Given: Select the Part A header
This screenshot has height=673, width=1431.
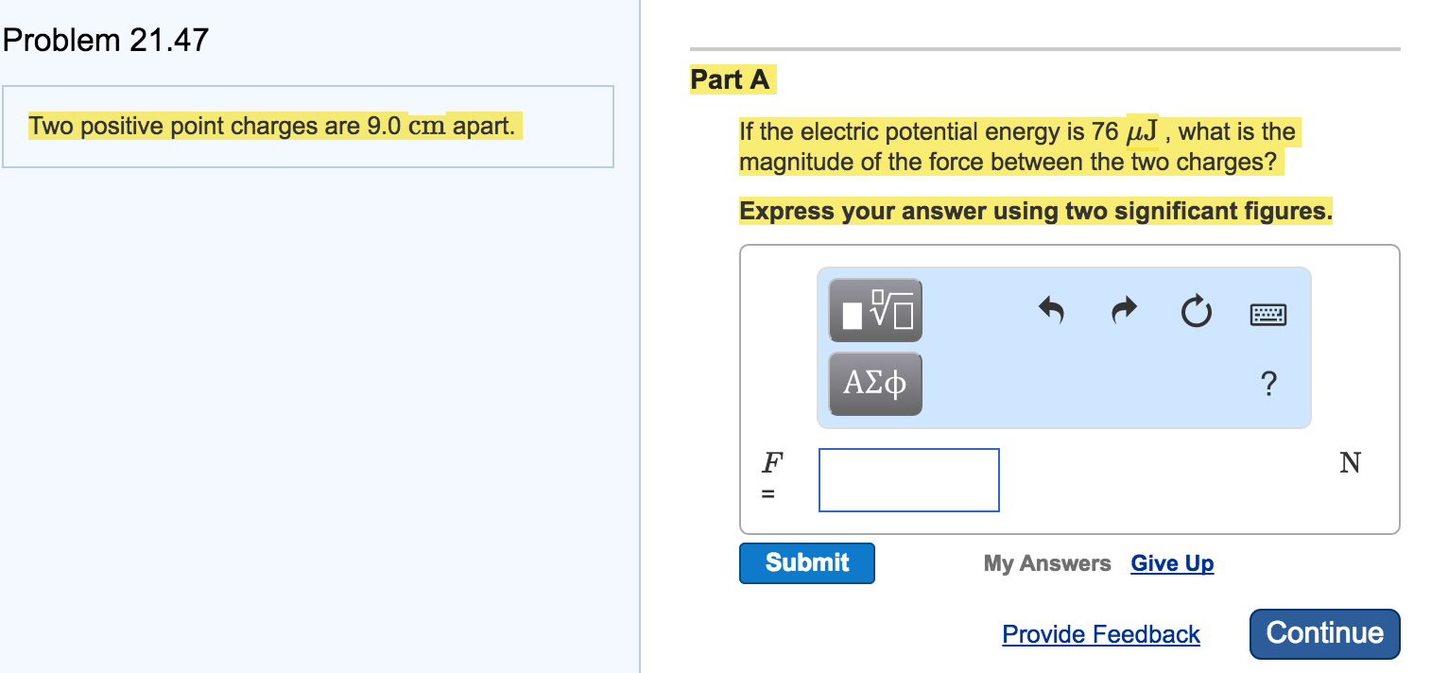Looking at the screenshot, I should [x=731, y=80].
